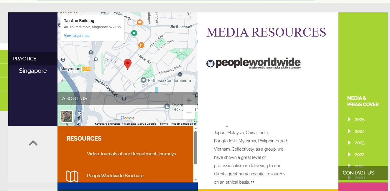Switch map to satellite imagery thumbnail

click(x=67, y=116)
